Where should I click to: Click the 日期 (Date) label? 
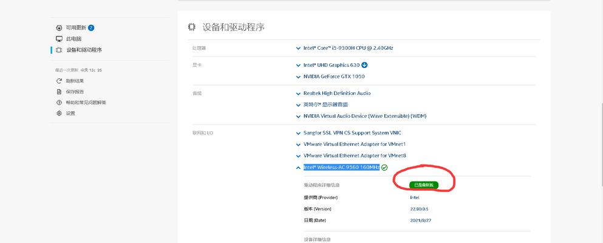pyautogui.click(x=315, y=221)
